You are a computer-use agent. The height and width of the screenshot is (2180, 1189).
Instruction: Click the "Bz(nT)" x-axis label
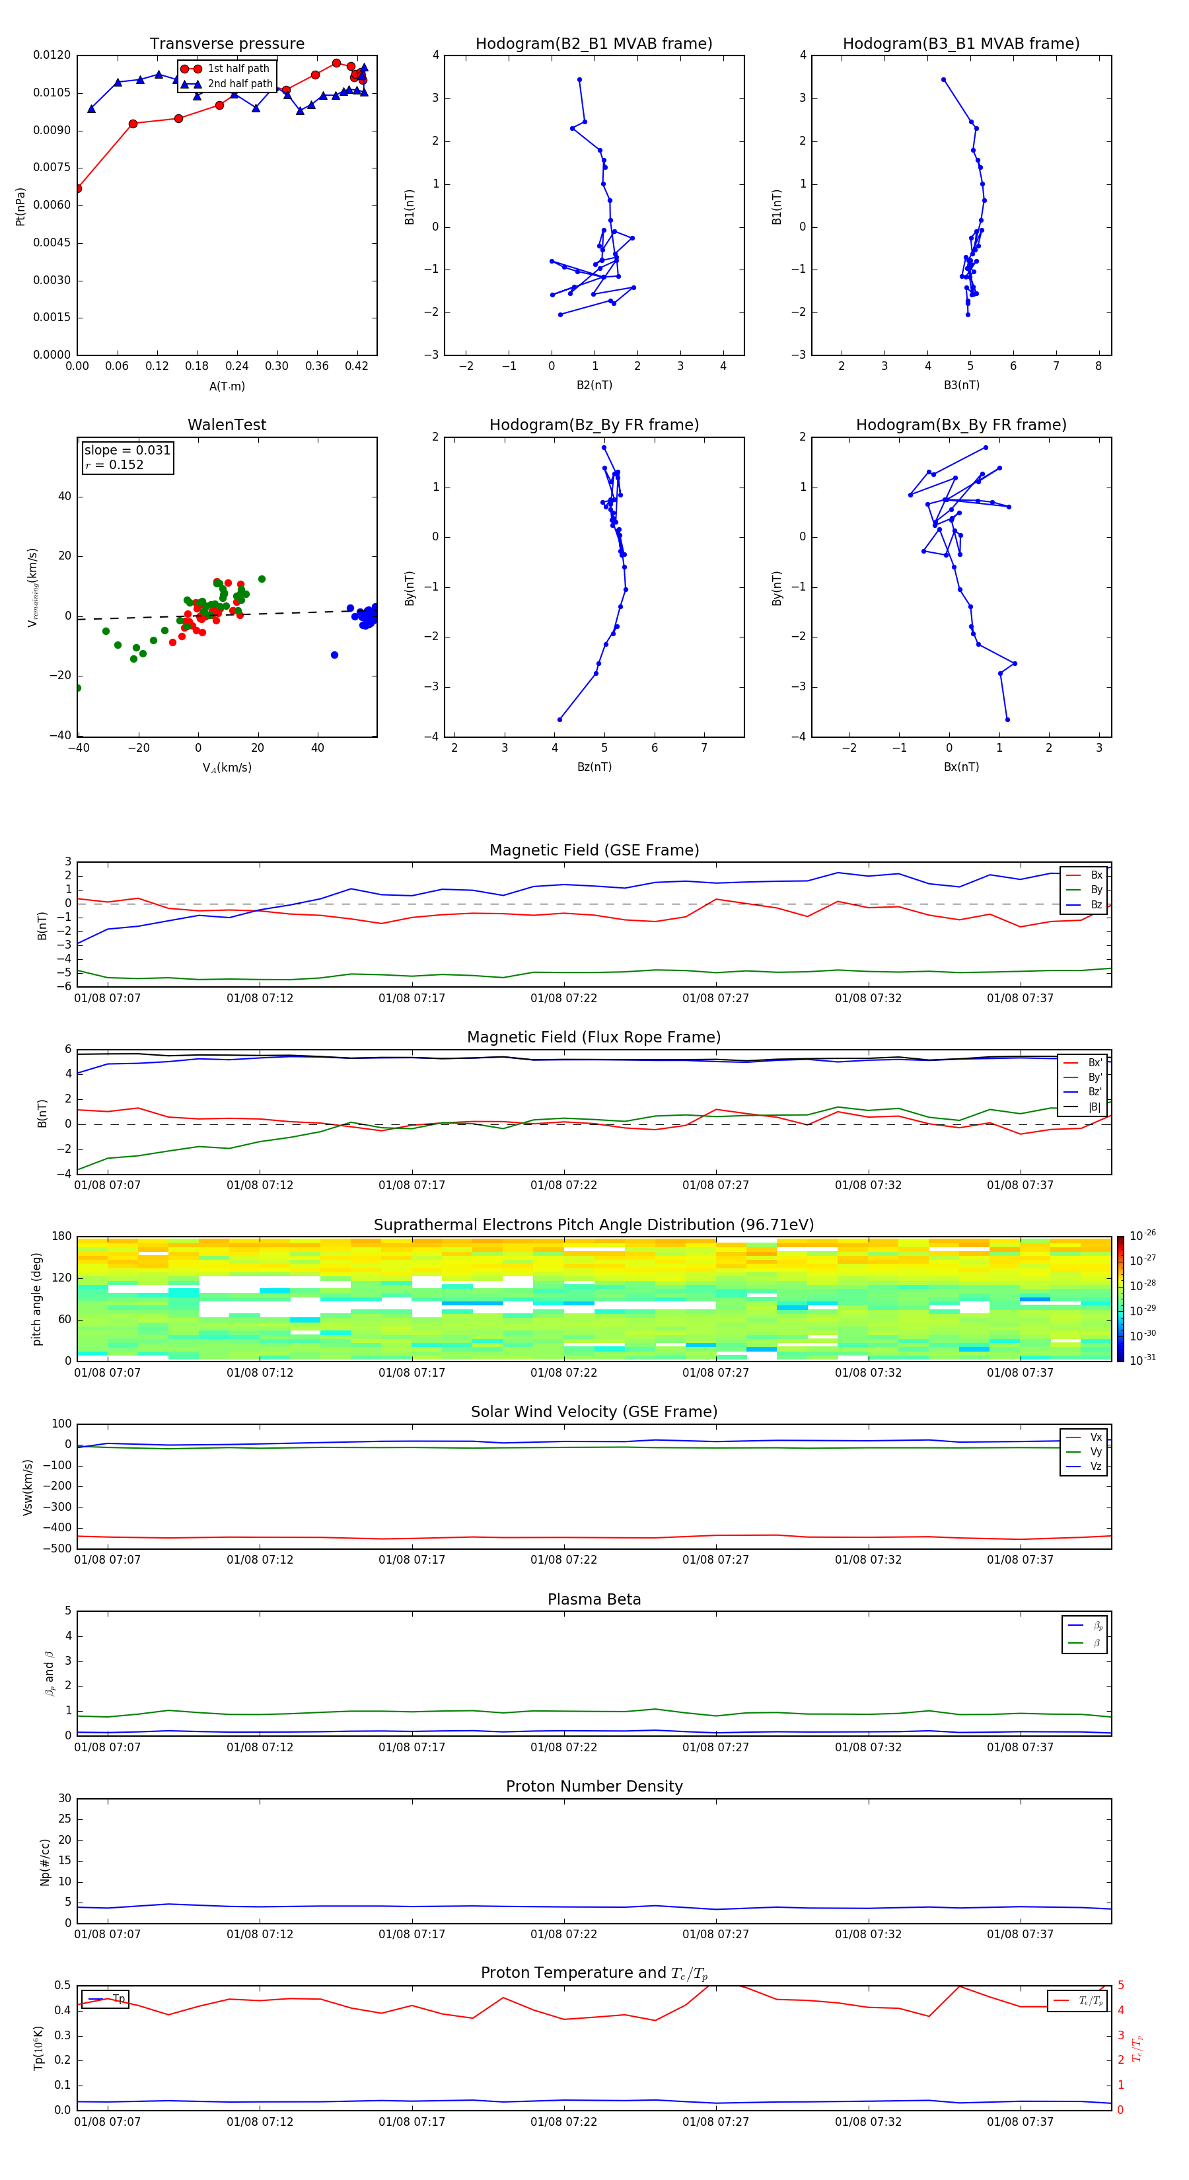594,768
